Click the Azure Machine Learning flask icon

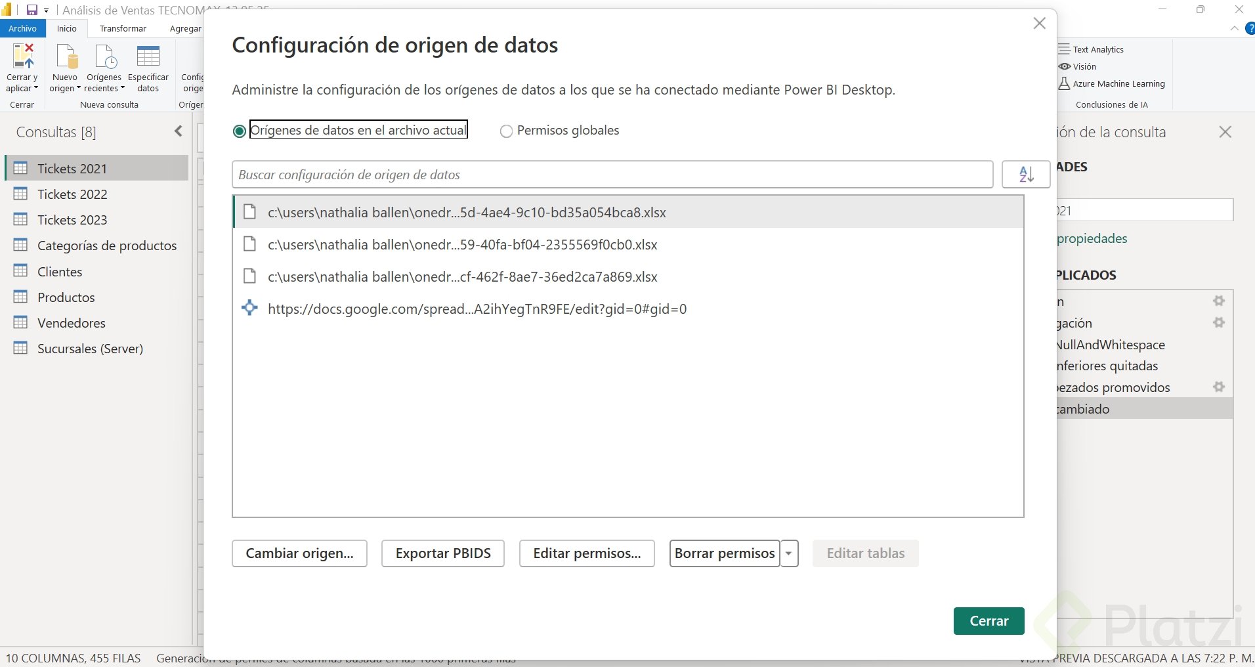click(x=1064, y=83)
